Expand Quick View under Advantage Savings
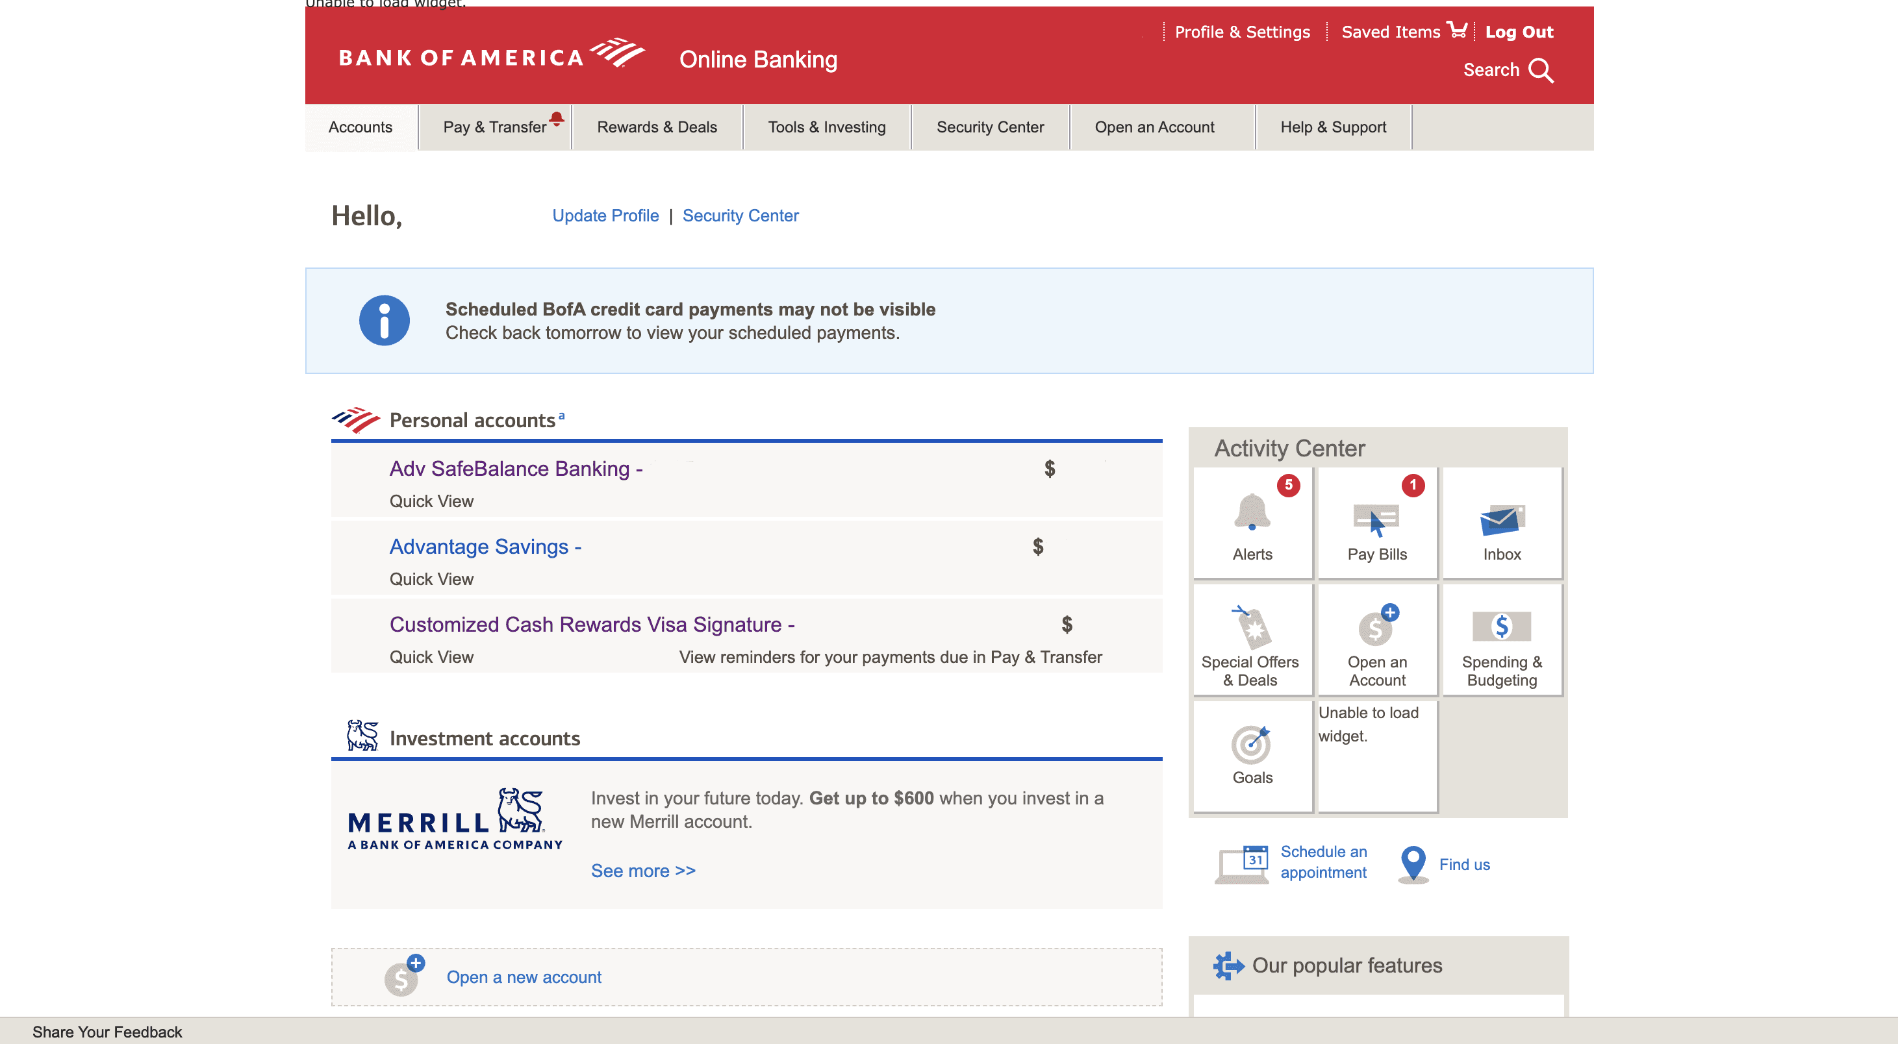This screenshot has width=1898, height=1044. click(x=431, y=579)
